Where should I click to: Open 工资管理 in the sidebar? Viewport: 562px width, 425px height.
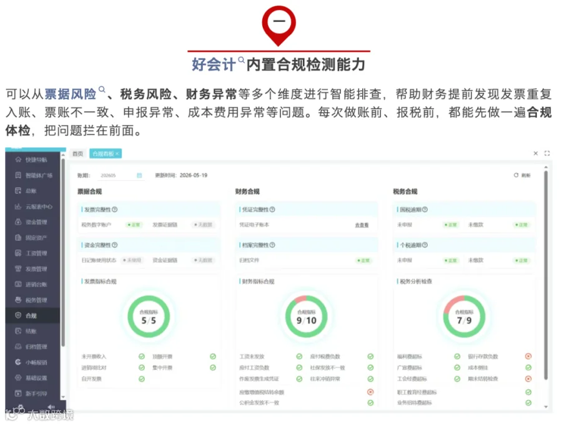tap(32, 253)
